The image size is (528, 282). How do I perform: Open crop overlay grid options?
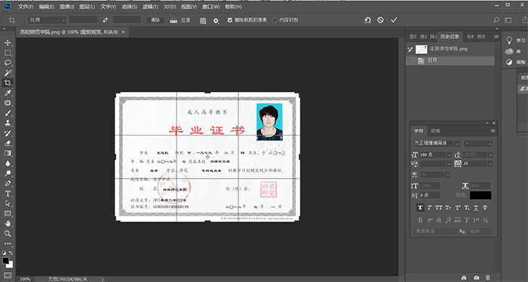pos(203,20)
